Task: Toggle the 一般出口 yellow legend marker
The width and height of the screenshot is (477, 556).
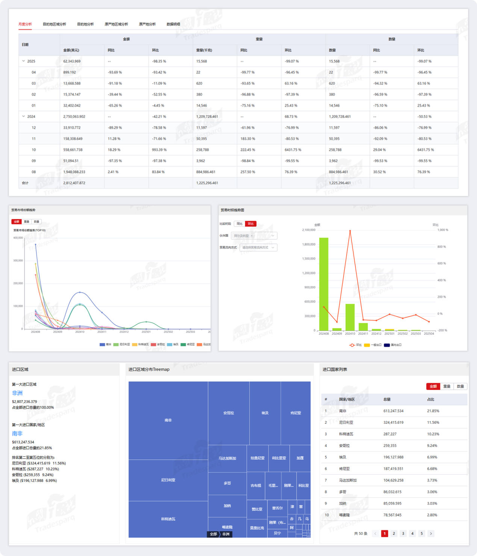Action: pyautogui.click(x=367, y=345)
